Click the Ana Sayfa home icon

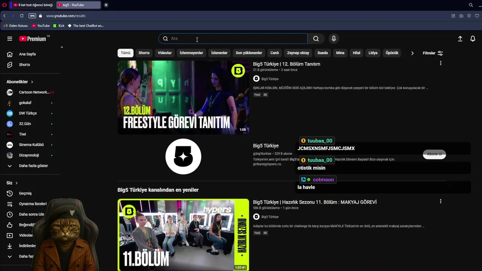tap(10, 54)
